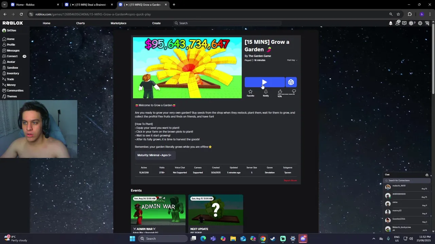Start the game with the blue Play button
The width and height of the screenshot is (435, 244).
point(264,82)
